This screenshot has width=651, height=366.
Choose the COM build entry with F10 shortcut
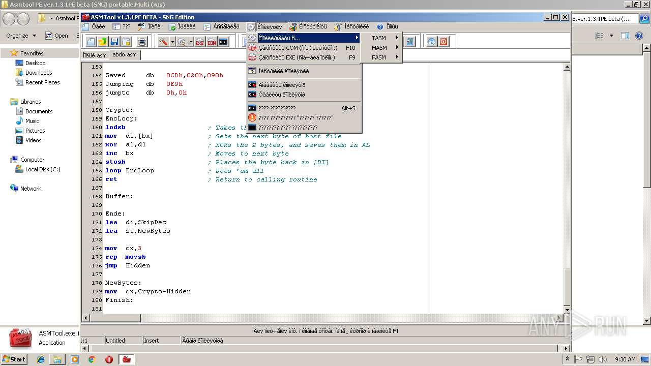[x=304, y=48]
